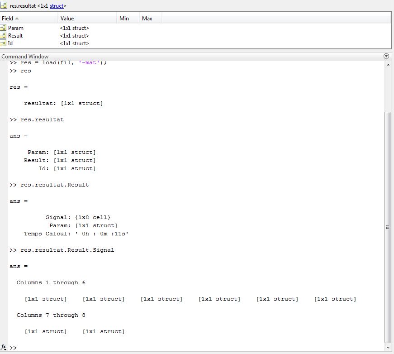Image resolution: width=394 pixels, height=354 pixels.
Task: Click the Result row value <1x1 struct>
Action: (x=74, y=36)
